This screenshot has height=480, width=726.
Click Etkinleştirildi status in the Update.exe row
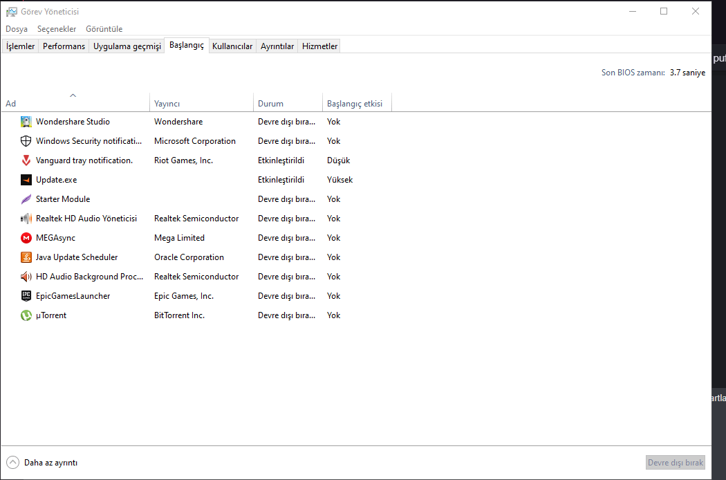coord(281,180)
